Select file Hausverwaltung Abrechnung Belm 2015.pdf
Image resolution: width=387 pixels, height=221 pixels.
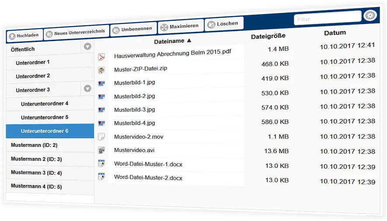tap(173, 53)
